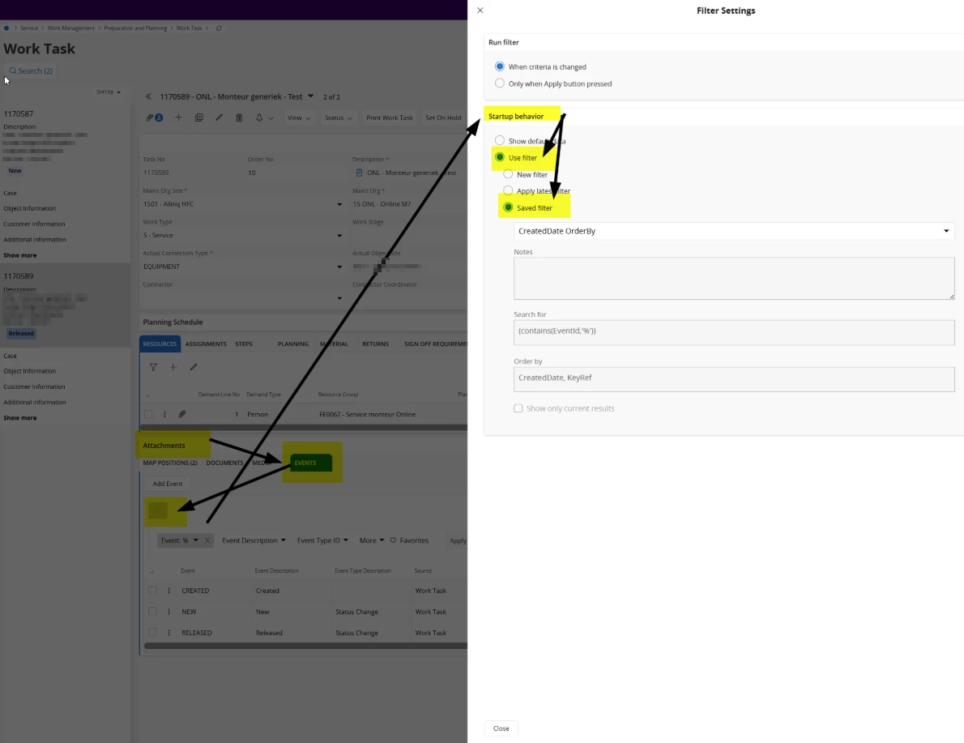Click the home dot icon in breadcrumb
The height and width of the screenshot is (743, 964).
pos(6,28)
